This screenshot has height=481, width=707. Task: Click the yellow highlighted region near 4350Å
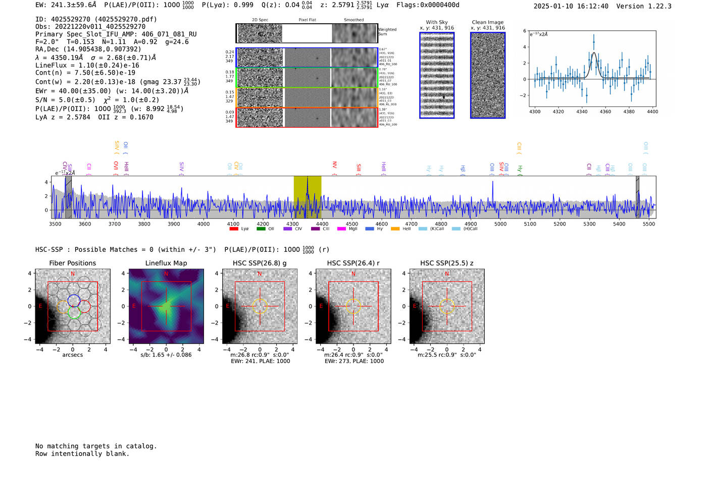(x=308, y=197)
